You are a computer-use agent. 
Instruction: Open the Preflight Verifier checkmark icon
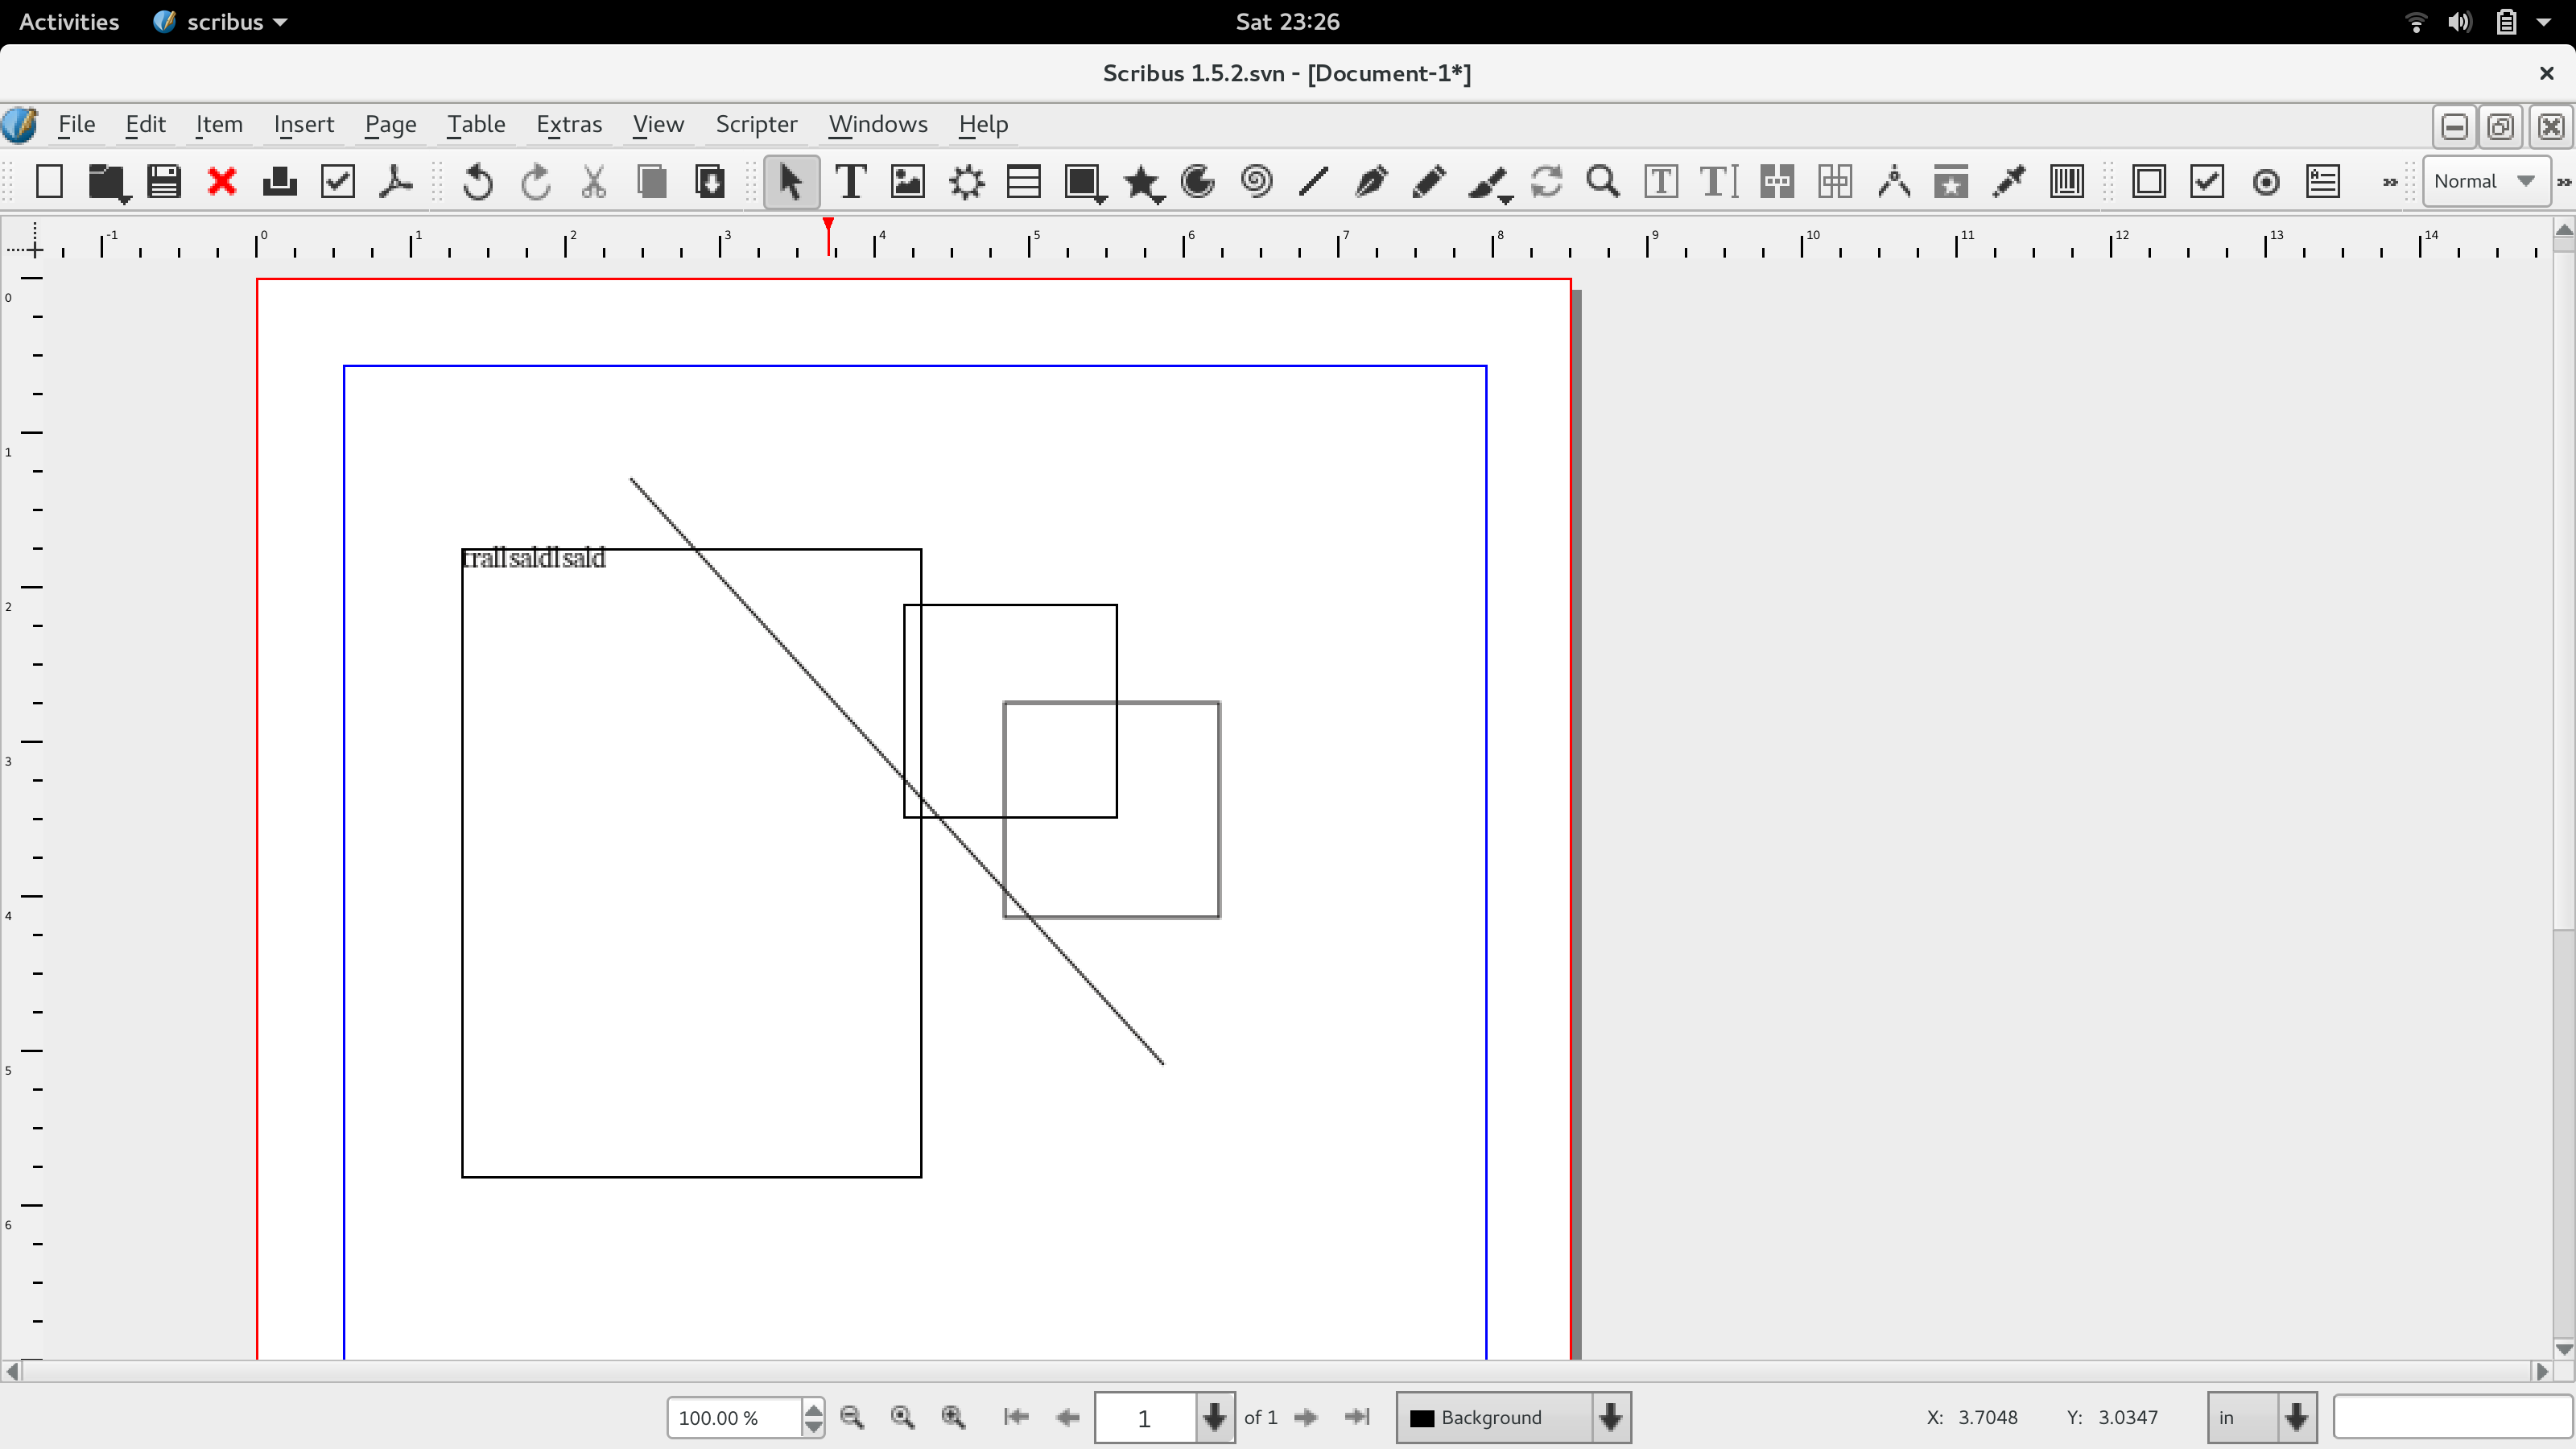click(x=338, y=182)
